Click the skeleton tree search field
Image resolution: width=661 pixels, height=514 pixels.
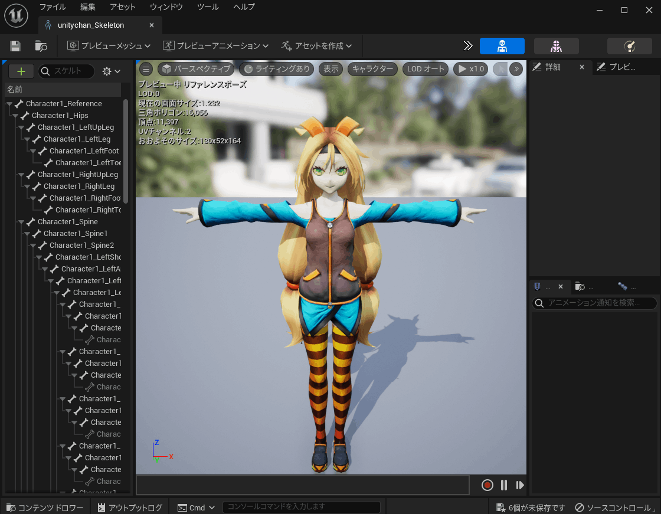point(67,71)
